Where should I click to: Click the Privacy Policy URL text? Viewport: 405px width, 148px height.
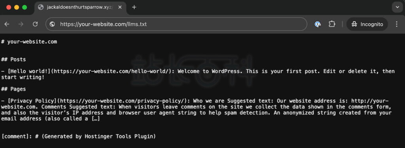point(124,101)
